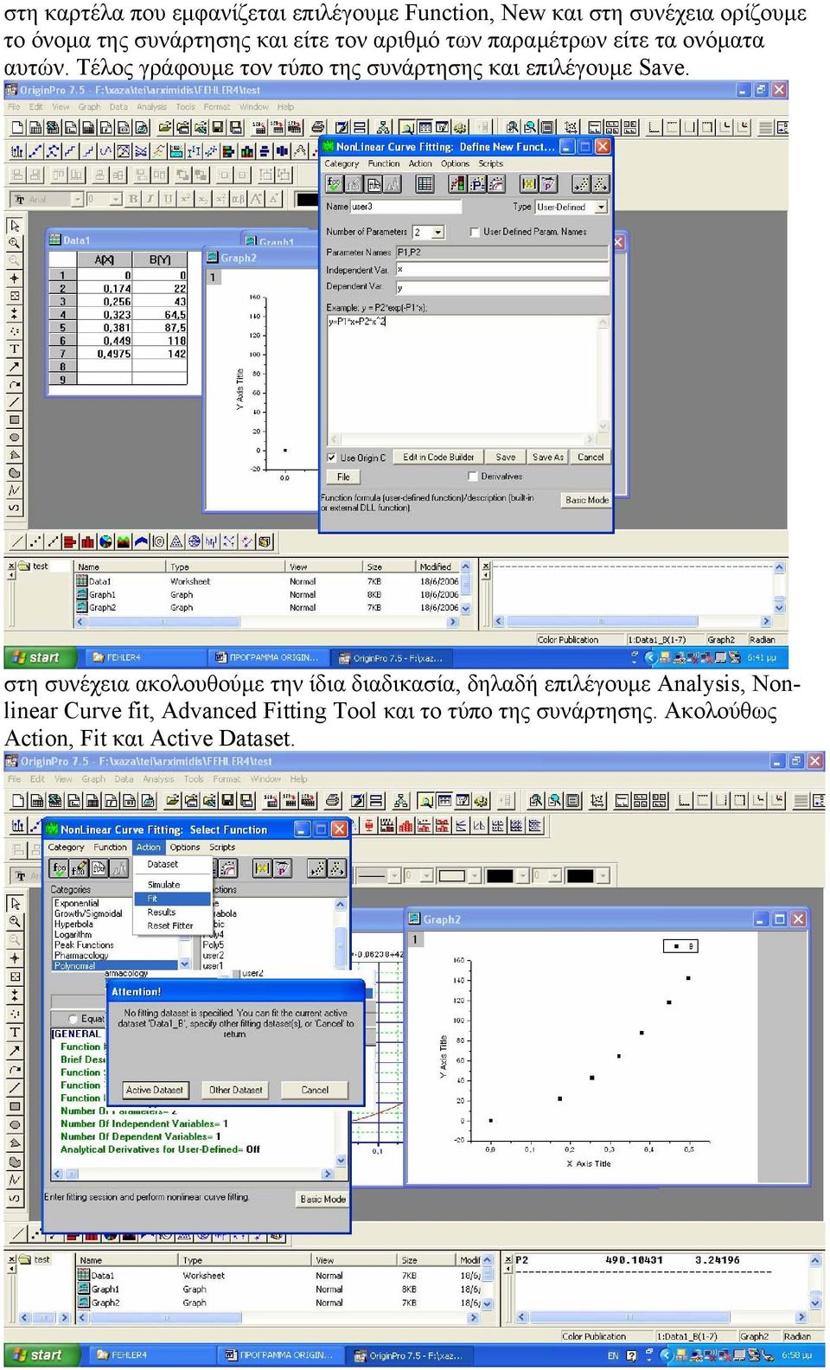Select the Rectangle tool in upper OriginPro window

15,419
